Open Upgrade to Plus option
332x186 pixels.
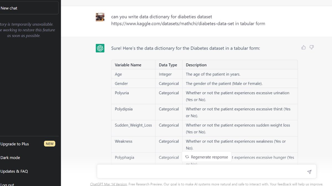(x=15, y=144)
